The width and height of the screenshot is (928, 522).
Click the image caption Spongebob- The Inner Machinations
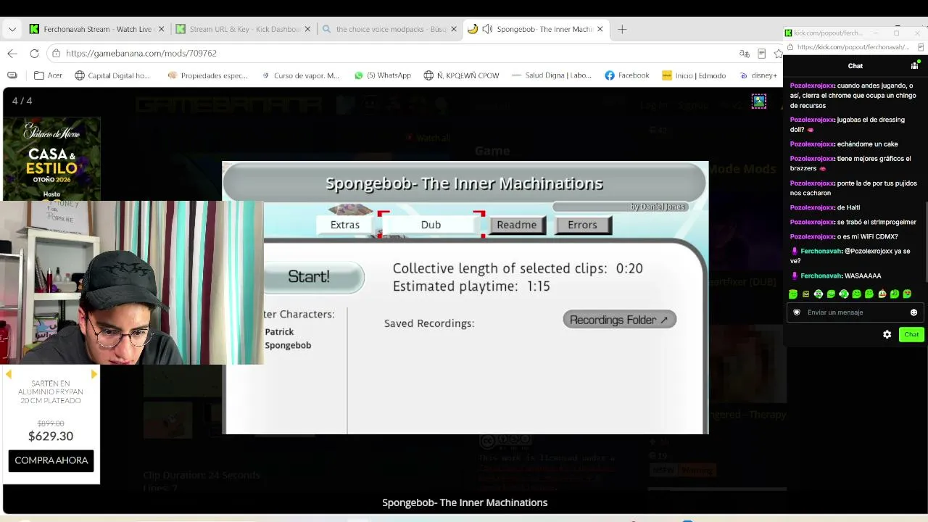[x=465, y=502]
